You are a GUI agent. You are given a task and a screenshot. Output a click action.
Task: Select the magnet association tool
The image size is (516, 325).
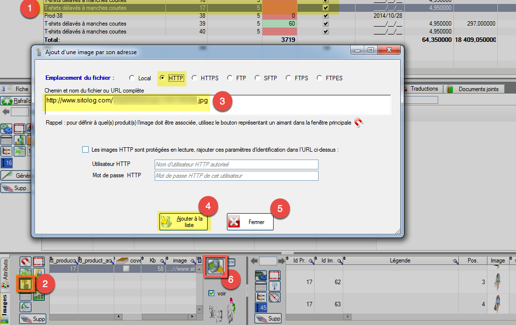click(x=25, y=261)
